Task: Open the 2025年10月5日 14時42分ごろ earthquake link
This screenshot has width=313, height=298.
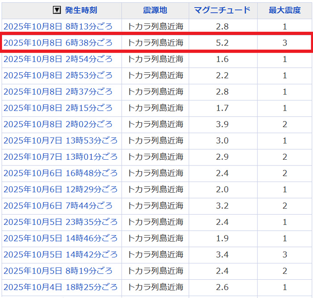Action: tap(60, 254)
